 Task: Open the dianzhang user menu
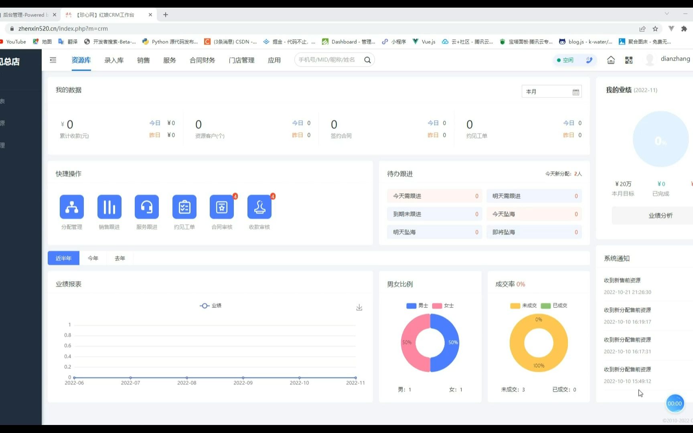point(675,59)
